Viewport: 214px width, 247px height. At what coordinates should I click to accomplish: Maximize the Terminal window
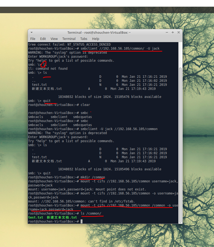tap(172, 32)
